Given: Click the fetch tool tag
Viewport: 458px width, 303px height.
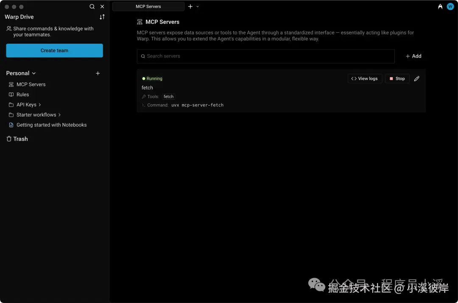Looking at the screenshot, I should tap(168, 97).
